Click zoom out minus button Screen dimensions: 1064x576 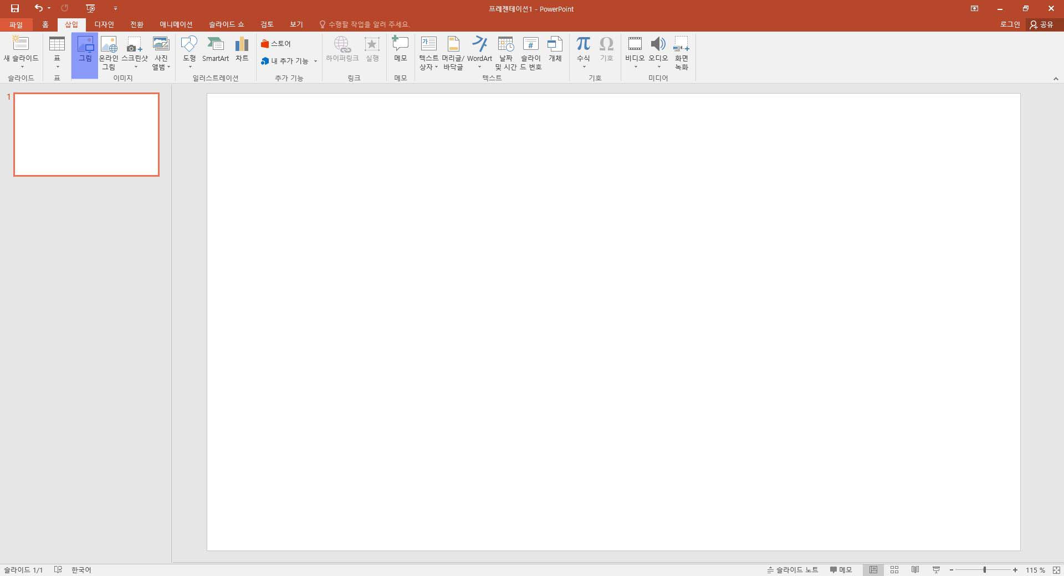tap(952, 570)
